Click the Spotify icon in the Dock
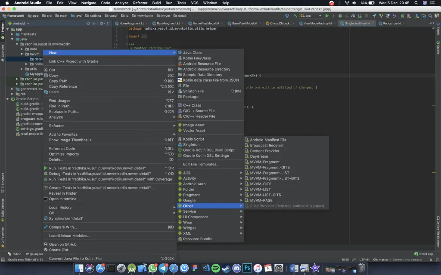 point(216,268)
